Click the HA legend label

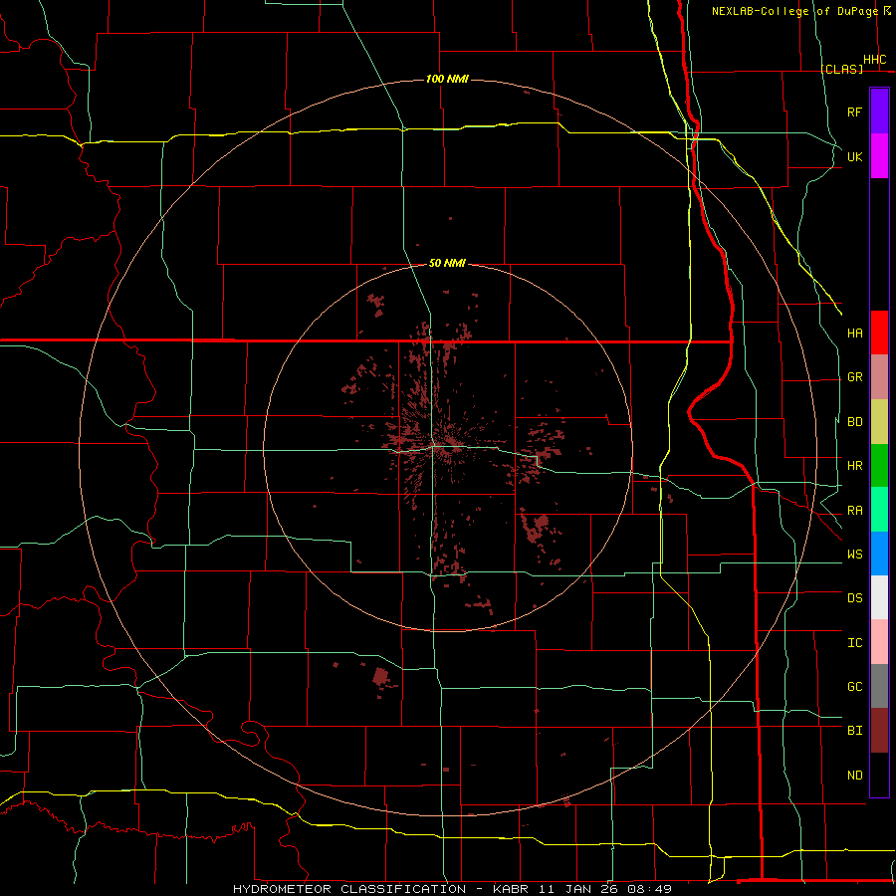(x=855, y=334)
